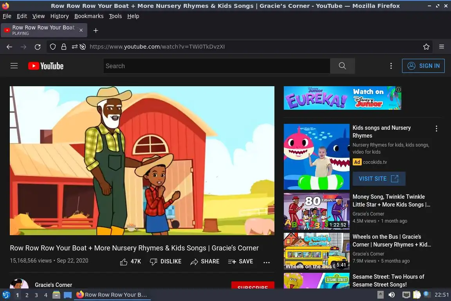Open the file manager taskbar launcher
This screenshot has width=451, height=301.
click(x=56, y=295)
